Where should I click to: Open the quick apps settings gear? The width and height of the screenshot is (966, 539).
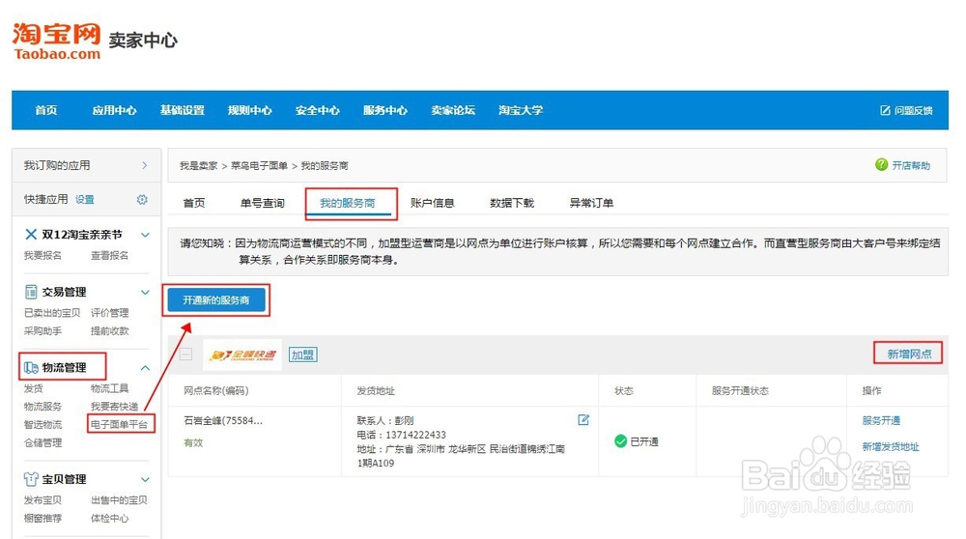click(x=142, y=200)
